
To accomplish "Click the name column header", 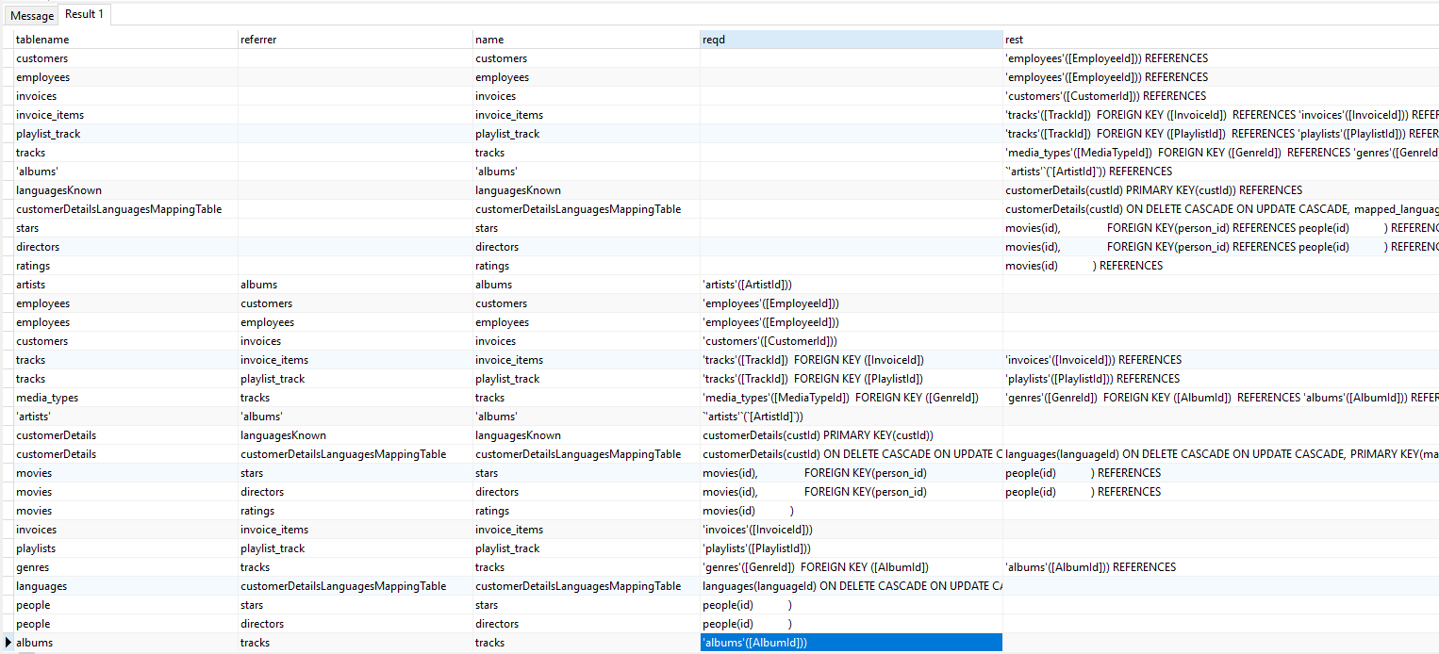I will click(586, 40).
